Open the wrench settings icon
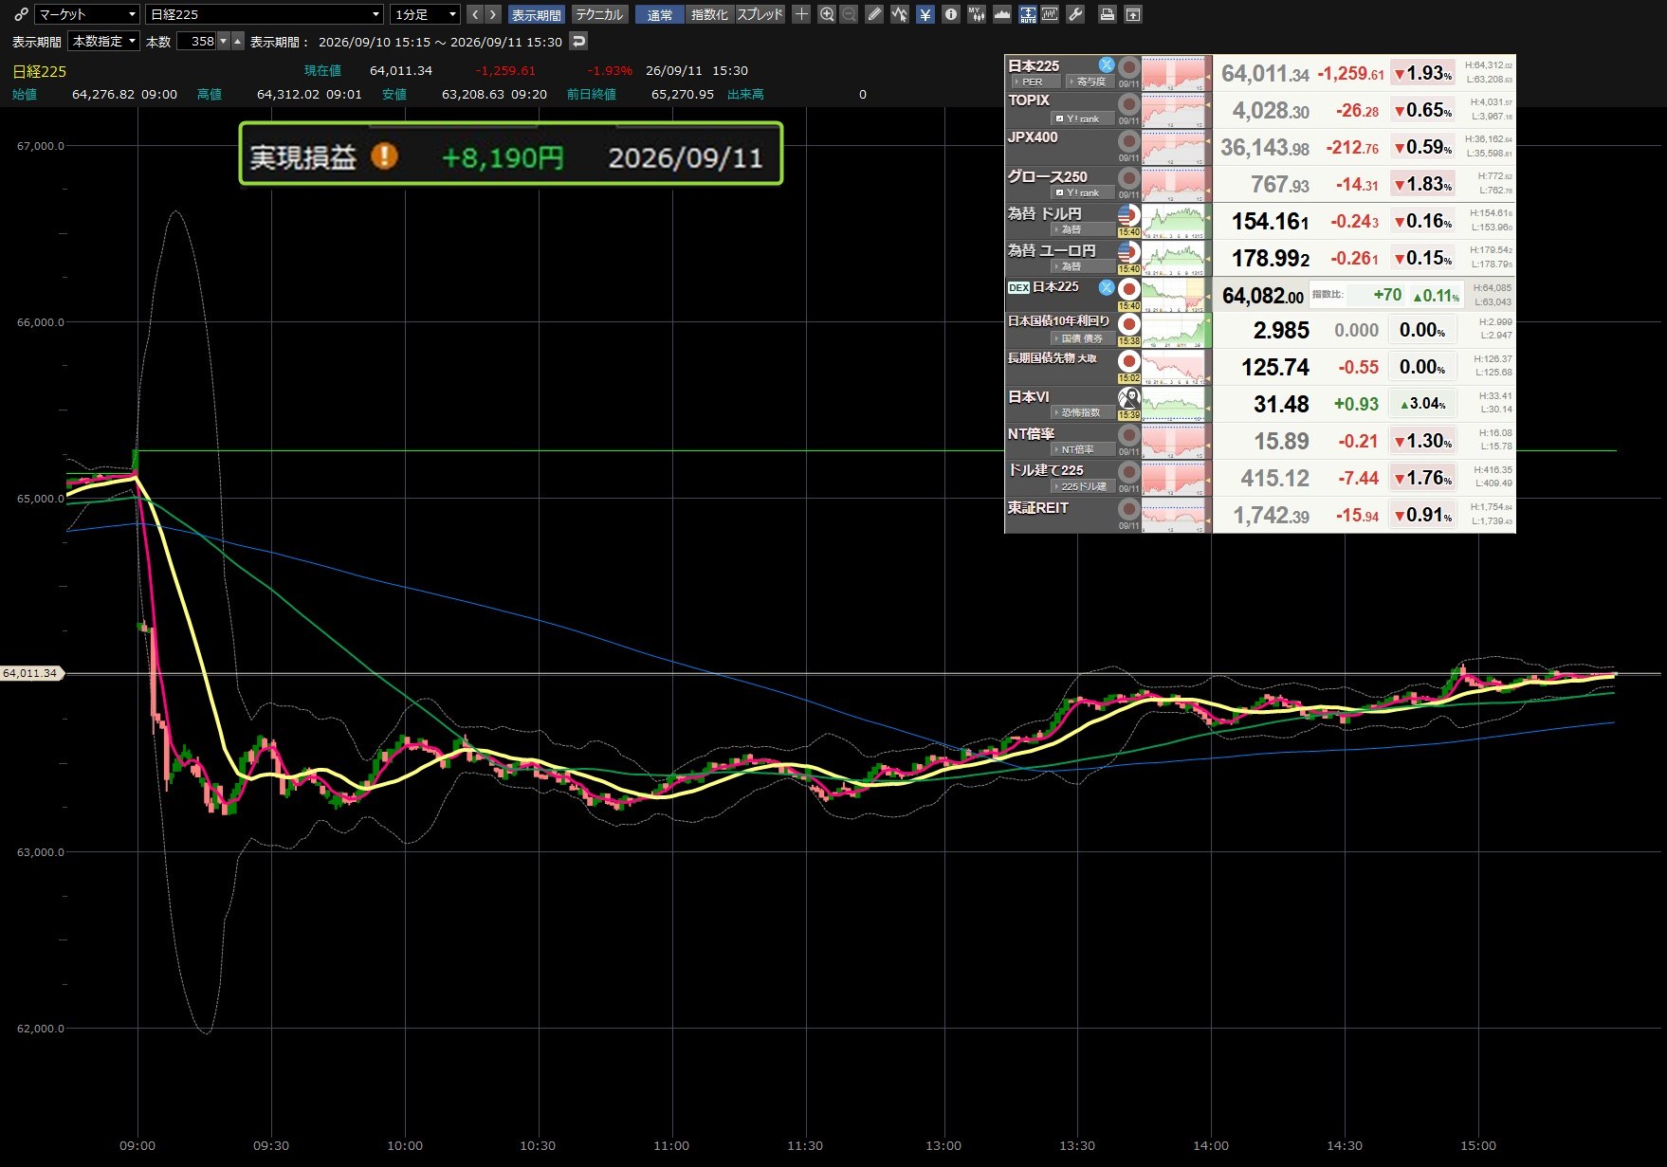The image size is (1667, 1167). point(1075,14)
